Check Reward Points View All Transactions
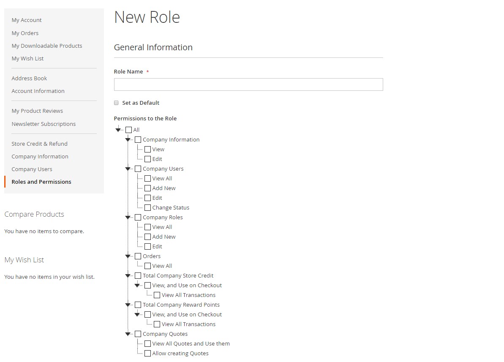The width and height of the screenshot is (504, 362). (157, 324)
